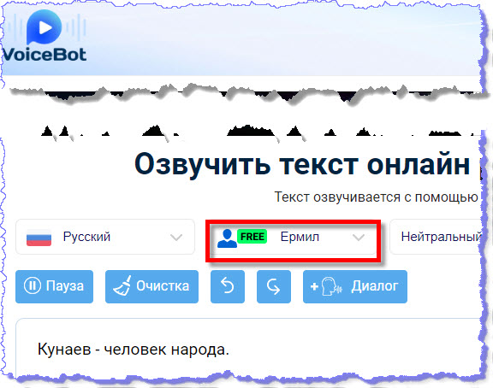The image size is (493, 388).
Task: Click the Текст озвучивается с помощью subtitle
Action: pyautogui.click(x=377, y=197)
